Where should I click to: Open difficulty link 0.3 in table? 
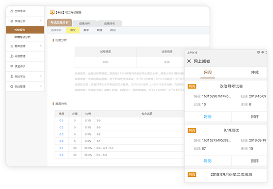tap(61, 135)
